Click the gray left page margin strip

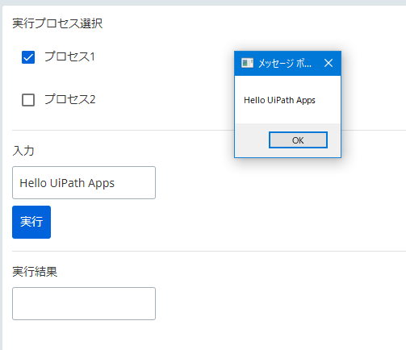pyautogui.click(x=1, y=177)
